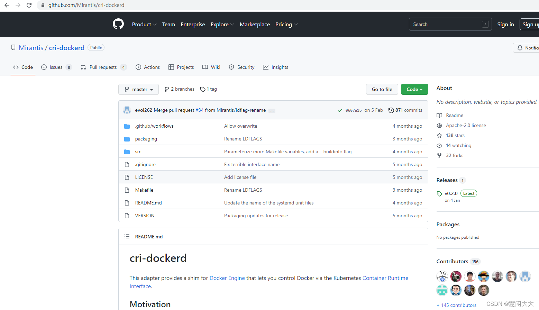Image resolution: width=539 pixels, height=310 pixels.
Task: Click the Sign in link
Action: (505, 24)
